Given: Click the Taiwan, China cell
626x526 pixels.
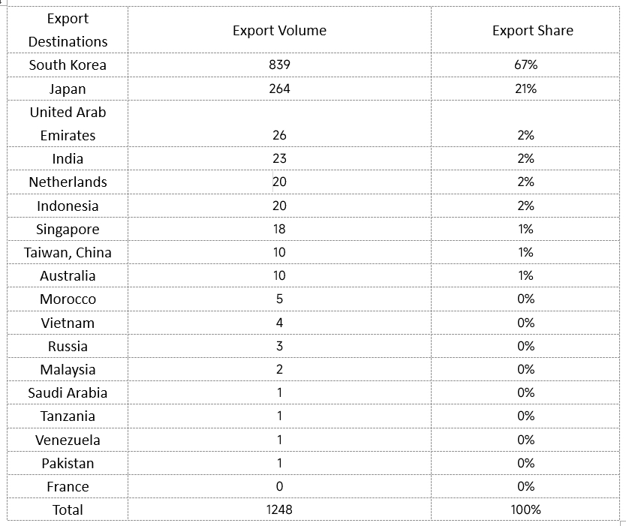Looking at the screenshot, I should click(x=68, y=252).
